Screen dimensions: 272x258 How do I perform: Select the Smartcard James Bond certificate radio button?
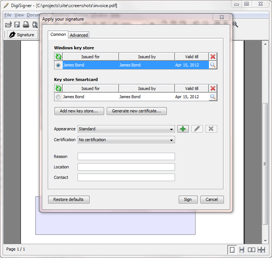58,97
